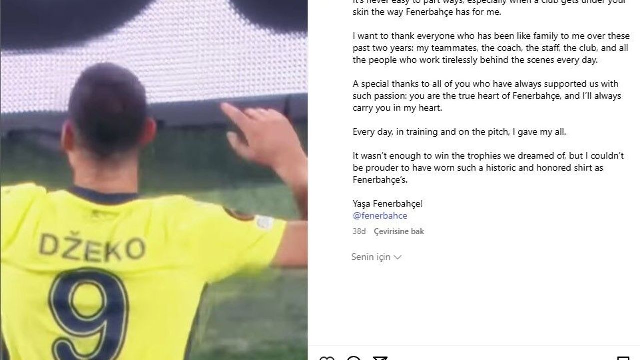This screenshot has height=360, width=640.
Task: Click the chevron next to 'Senin için'
Action: click(398, 257)
